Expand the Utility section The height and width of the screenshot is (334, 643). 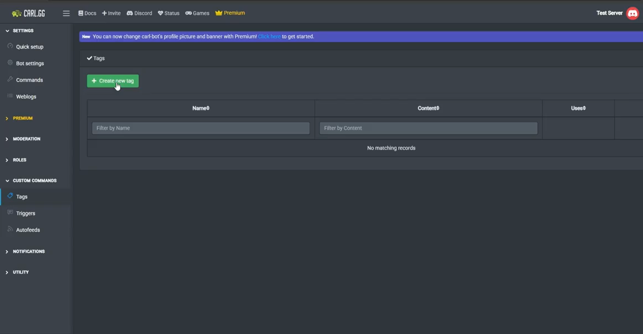(x=17, y=272)
